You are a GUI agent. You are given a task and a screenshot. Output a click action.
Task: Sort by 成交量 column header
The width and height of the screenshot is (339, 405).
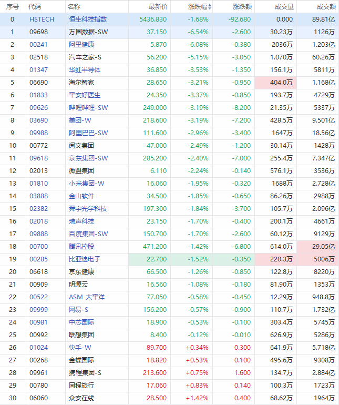(284, 7)
